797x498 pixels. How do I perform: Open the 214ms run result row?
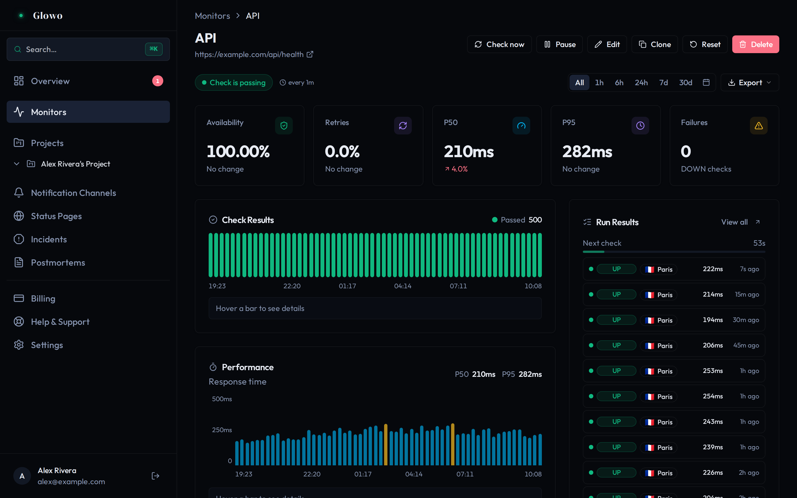tap(674, 294)
